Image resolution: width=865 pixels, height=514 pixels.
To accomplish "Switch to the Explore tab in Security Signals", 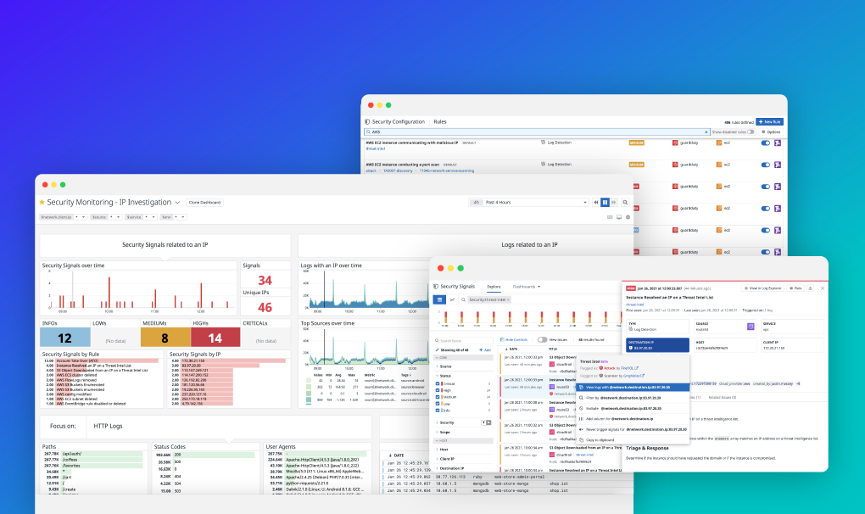I will [x=494, y=287].
